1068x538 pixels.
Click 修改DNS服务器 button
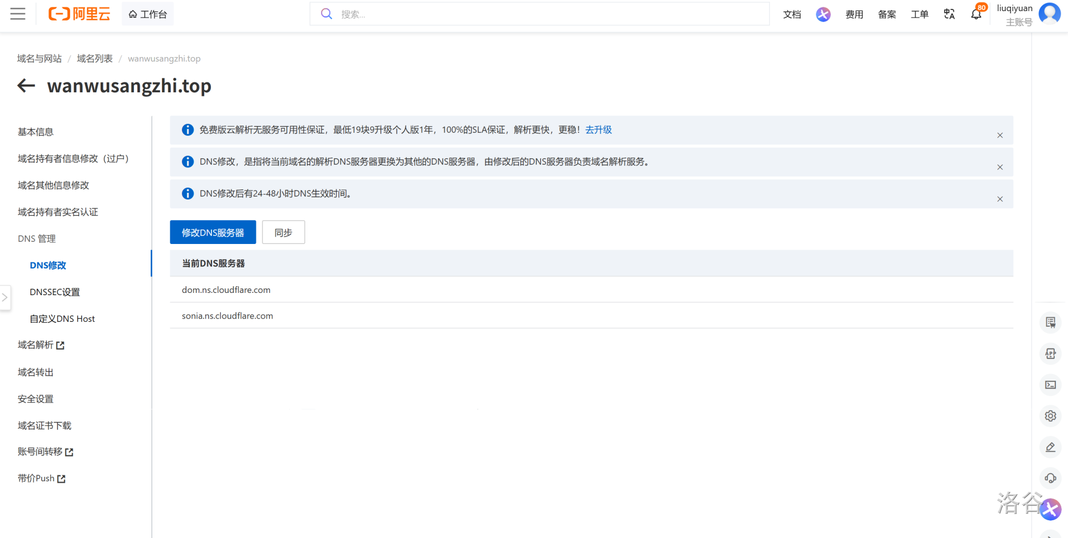213,232
